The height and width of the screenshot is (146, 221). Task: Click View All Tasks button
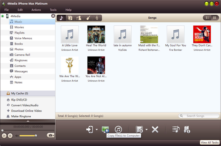[x=210, y=143]
